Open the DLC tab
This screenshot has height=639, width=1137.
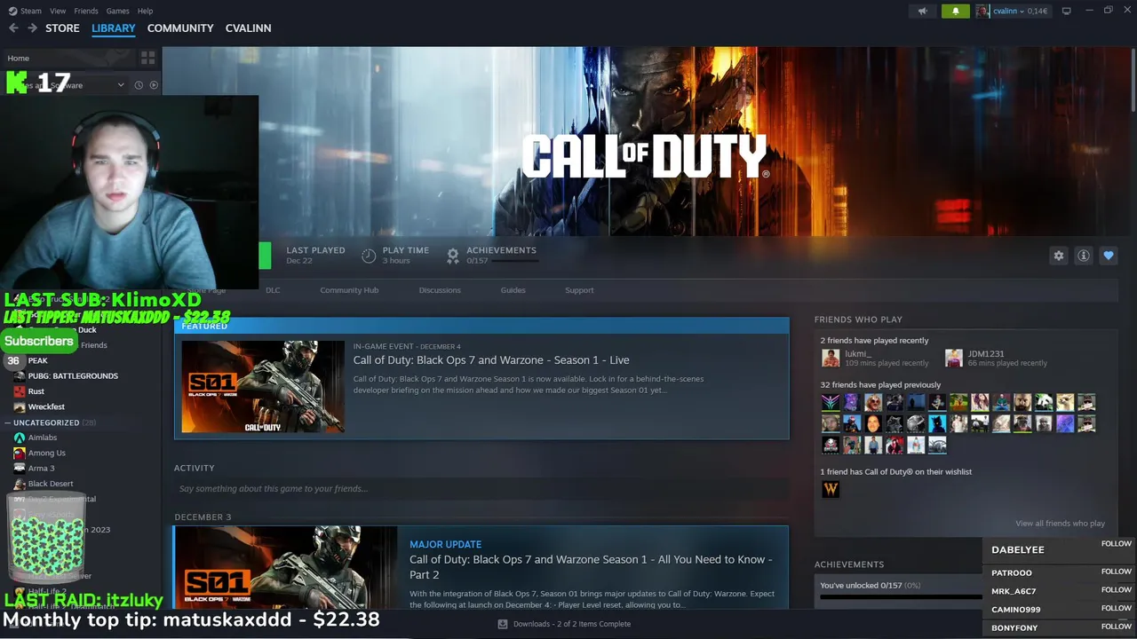pos(273,290)
